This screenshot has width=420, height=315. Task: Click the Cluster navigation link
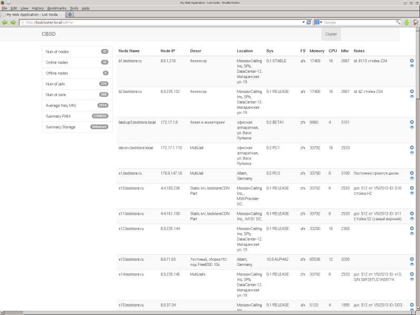331,34
